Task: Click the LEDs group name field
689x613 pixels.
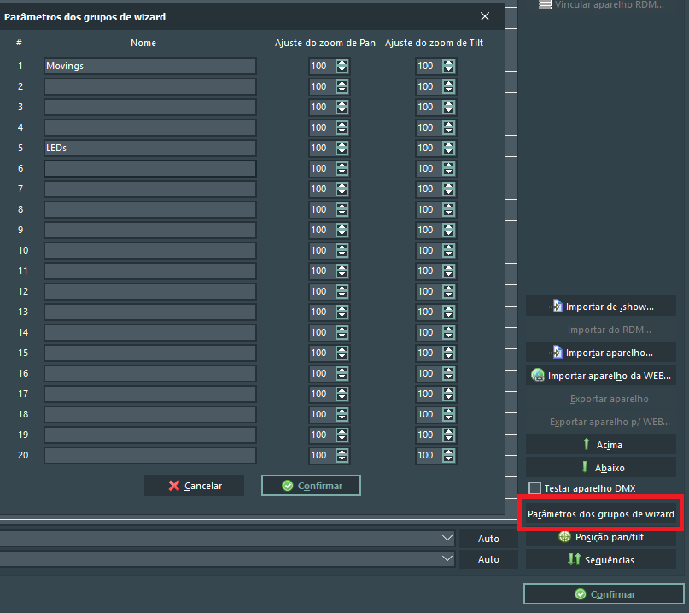Action: point(149,148)
